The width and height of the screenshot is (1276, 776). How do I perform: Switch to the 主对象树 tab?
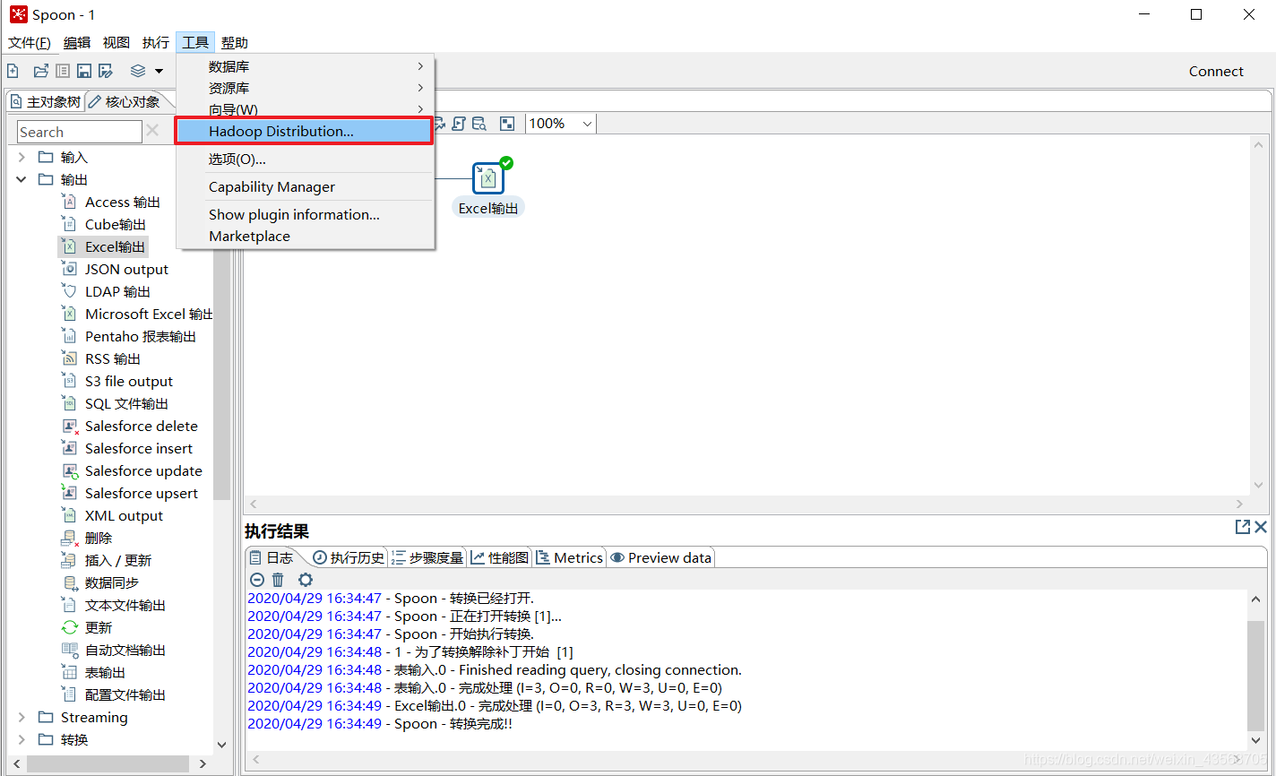tap(46, 101)
